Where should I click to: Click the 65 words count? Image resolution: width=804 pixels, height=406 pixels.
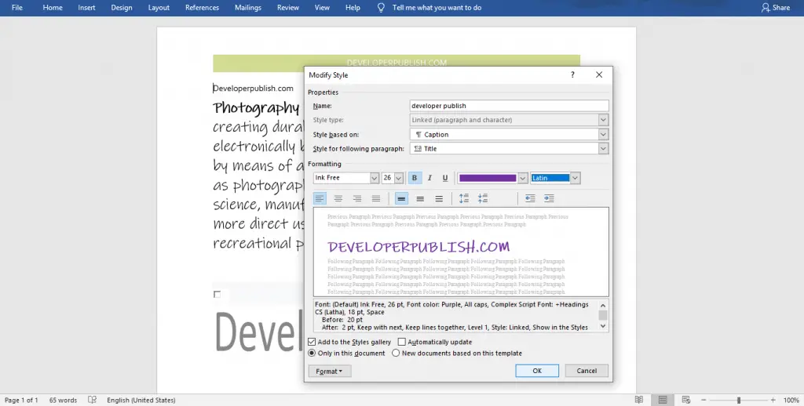[x=63, y=400]
